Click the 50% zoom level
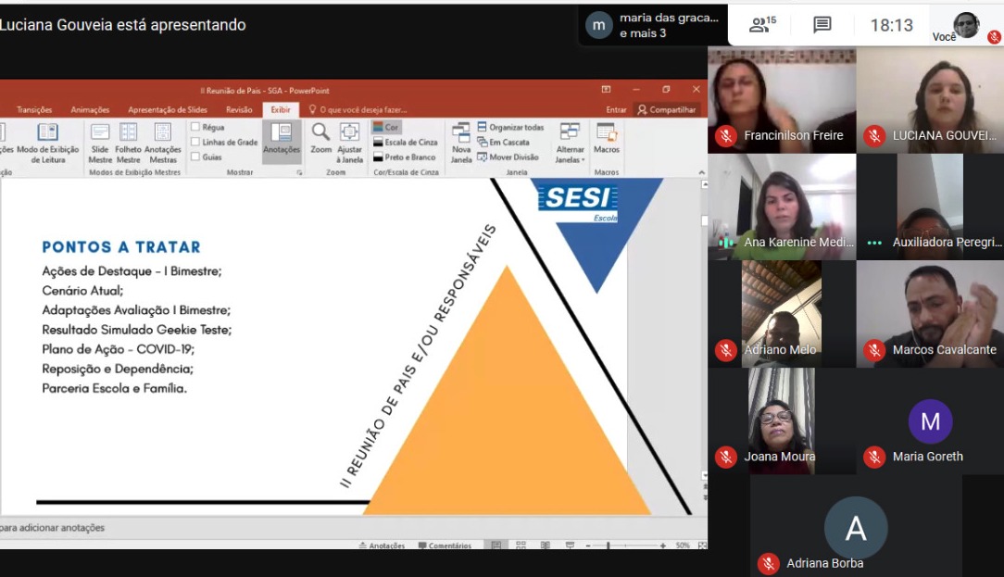The height and width of the screenshot is (577, 1004). (x=683, y=546)
